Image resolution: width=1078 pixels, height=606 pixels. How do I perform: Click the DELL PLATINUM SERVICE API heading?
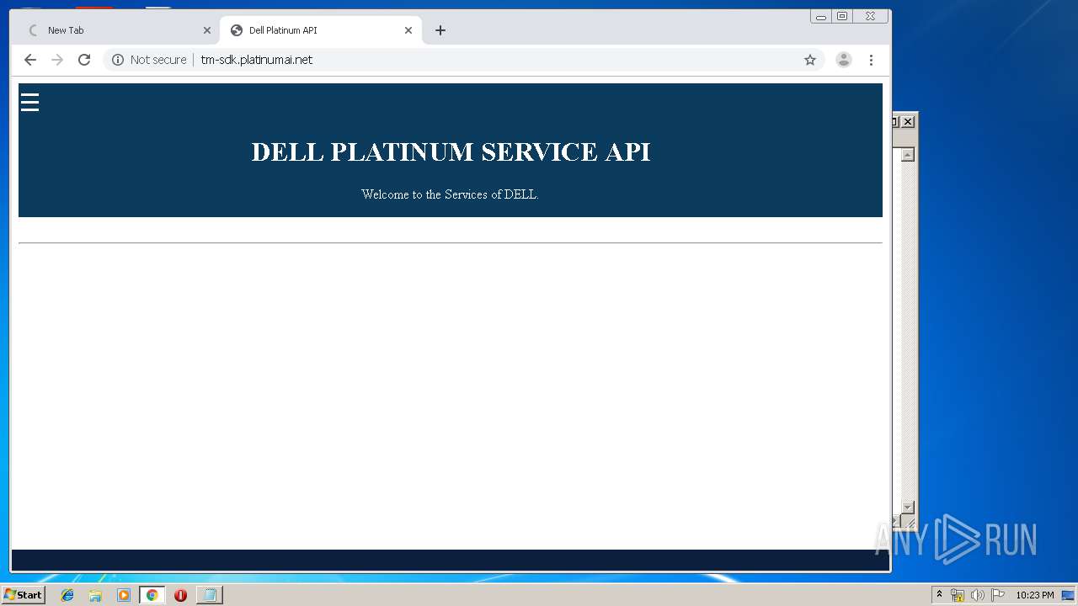[451, 151]
